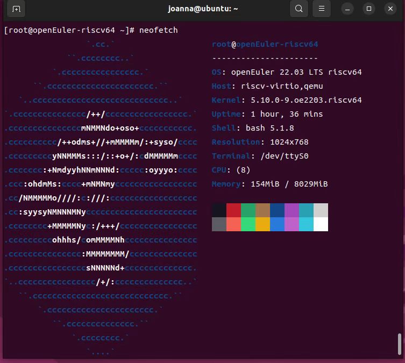Viewport: 405px width, 363px height.
Task: Click the sNNNNNd+ logo text
Action: tap(105, 268)
